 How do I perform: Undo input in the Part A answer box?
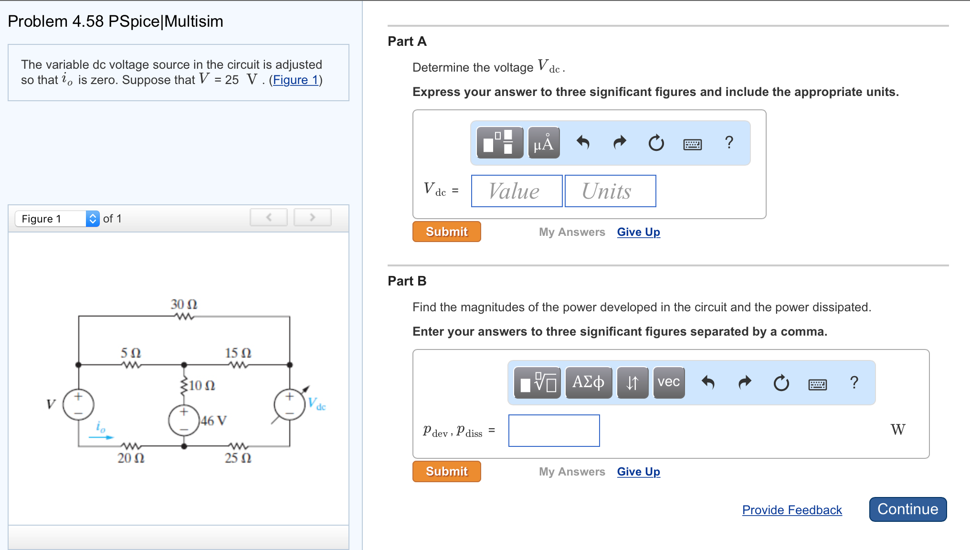(x=583, y=142)
